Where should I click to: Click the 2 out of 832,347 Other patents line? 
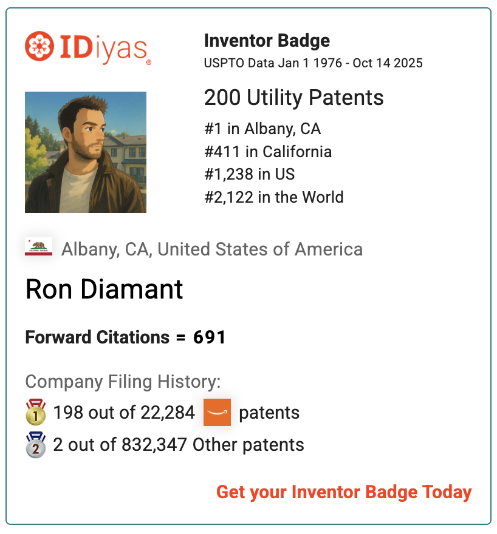[x=179, y=445]
